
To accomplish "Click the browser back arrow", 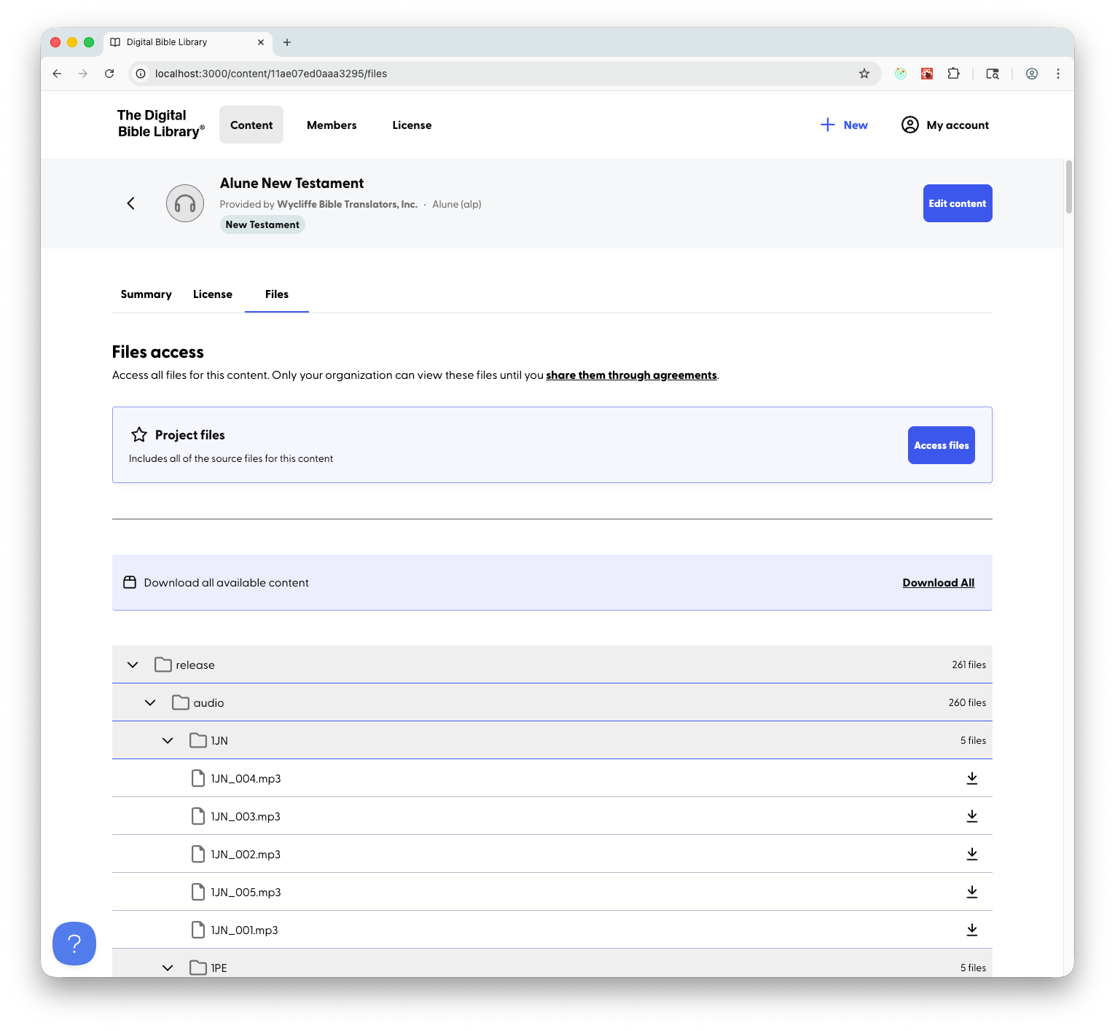I will coord(57,74).
